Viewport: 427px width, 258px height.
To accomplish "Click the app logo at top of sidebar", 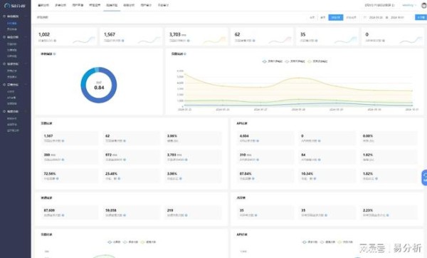I will coord(15,6).
